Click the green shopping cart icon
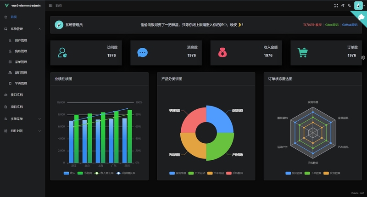The height and width of the screenshot is (197, 367). click(303, 52)
